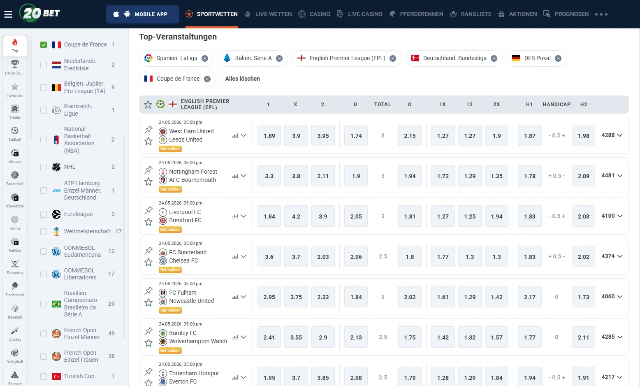Select Cricket in the sidebar
Viewport: 640px width, 386px height.
[15, 334]
